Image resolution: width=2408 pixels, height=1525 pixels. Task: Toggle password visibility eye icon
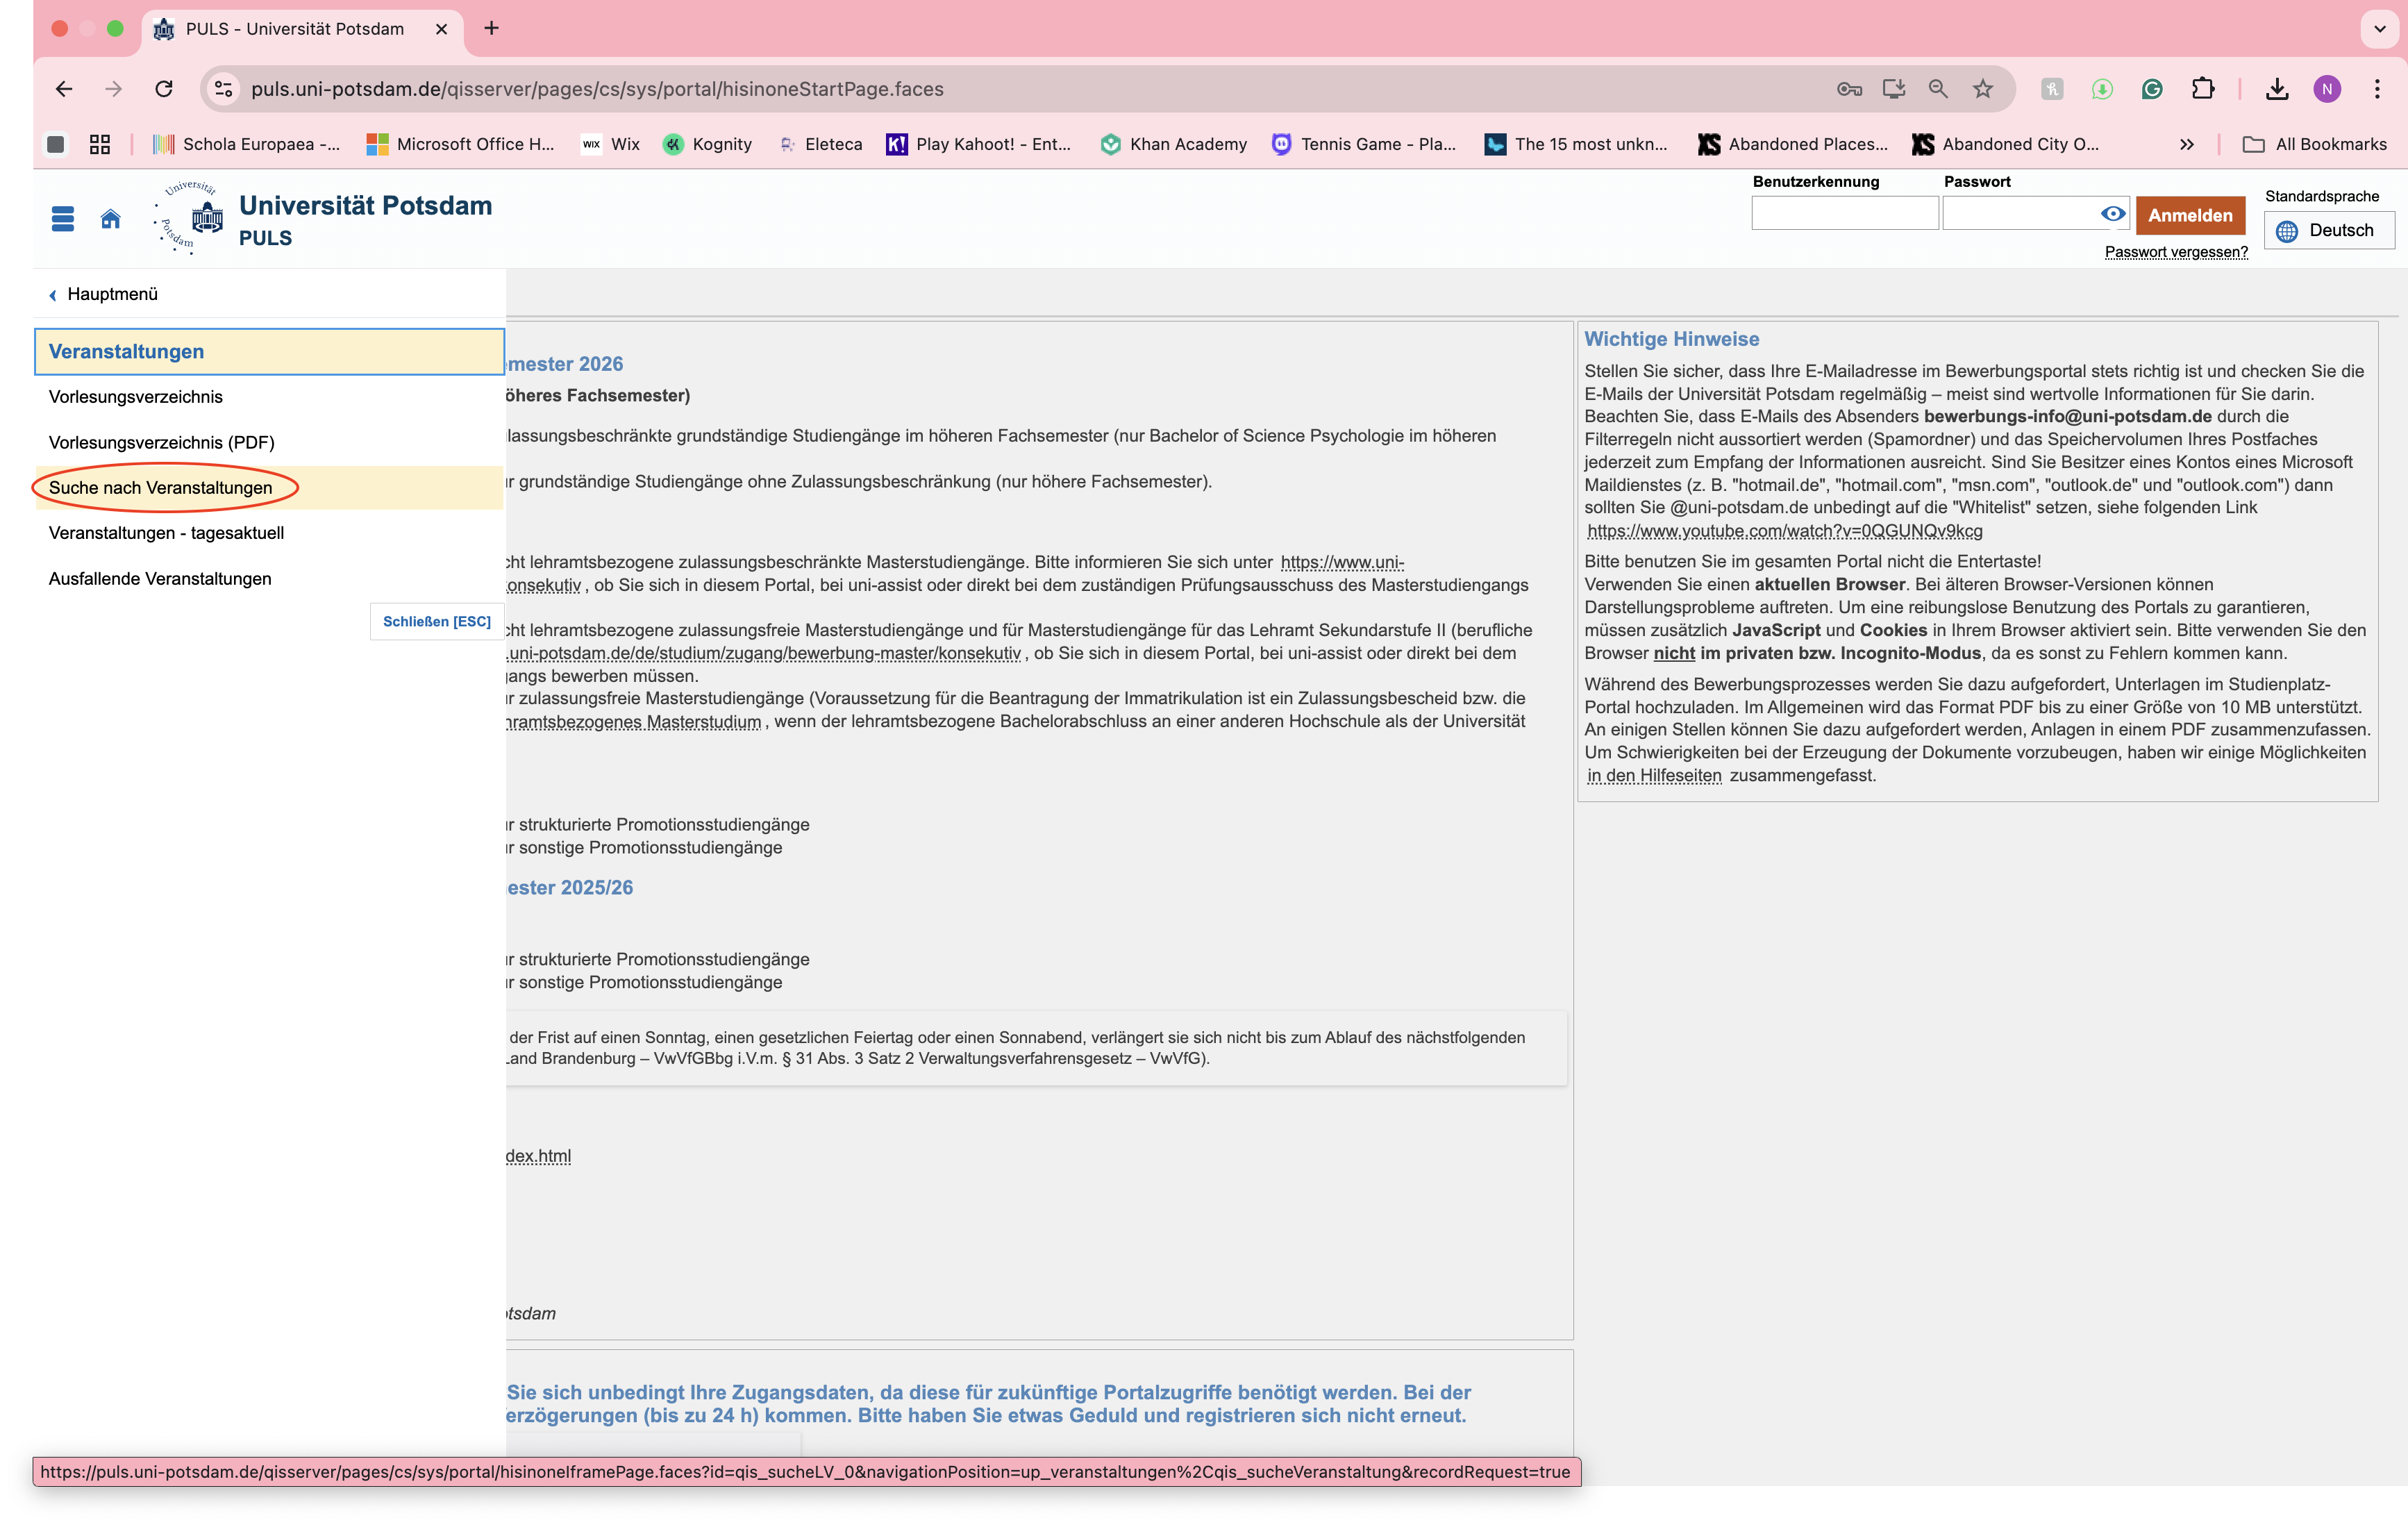pos(2112,213)
